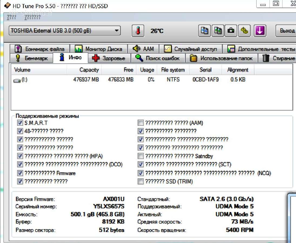Click the SATA 2.6 (3.0 Gb/s) value
Viewport: 296px width, 243px height.
(227, 199)
